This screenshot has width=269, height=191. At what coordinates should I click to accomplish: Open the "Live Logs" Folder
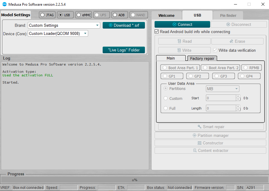[x=124, y=50]
